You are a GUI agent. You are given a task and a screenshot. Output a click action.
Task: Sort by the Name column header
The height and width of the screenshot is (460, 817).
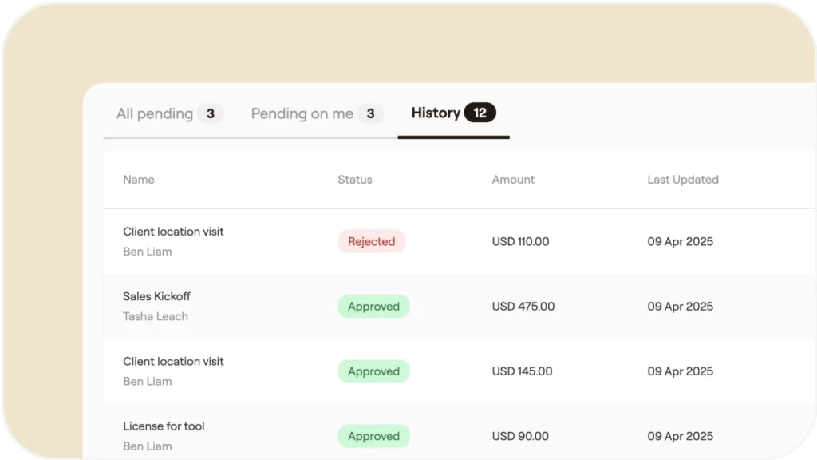(139, 180)
